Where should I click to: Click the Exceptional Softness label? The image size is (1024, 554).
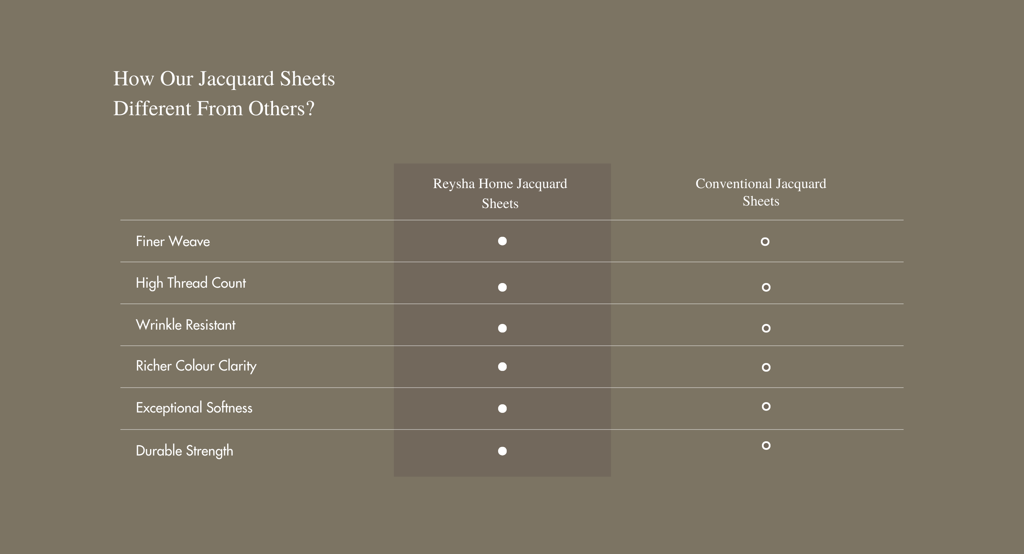click(x=194, y=408)
